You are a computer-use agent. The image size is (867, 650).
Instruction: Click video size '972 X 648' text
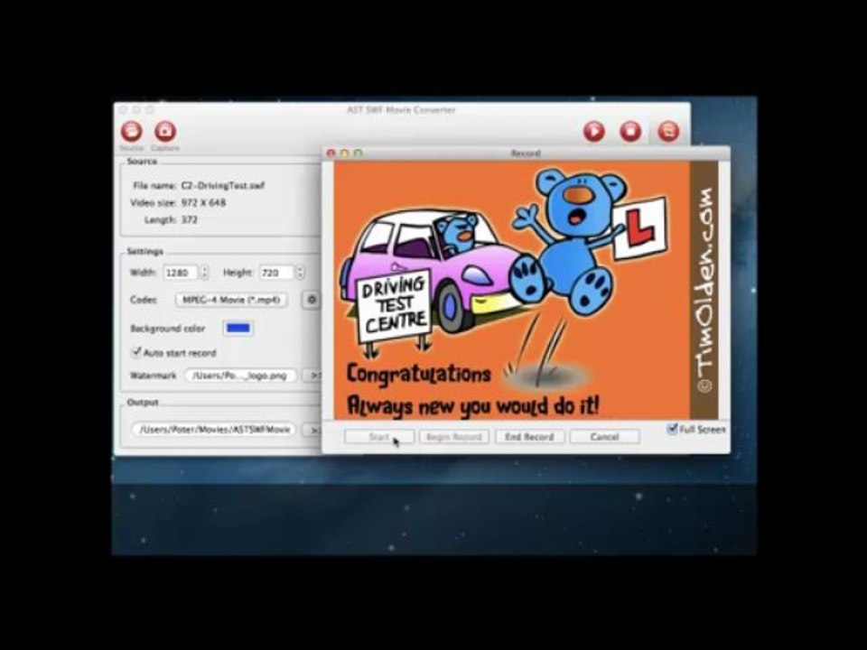click(x=203, y=203)
